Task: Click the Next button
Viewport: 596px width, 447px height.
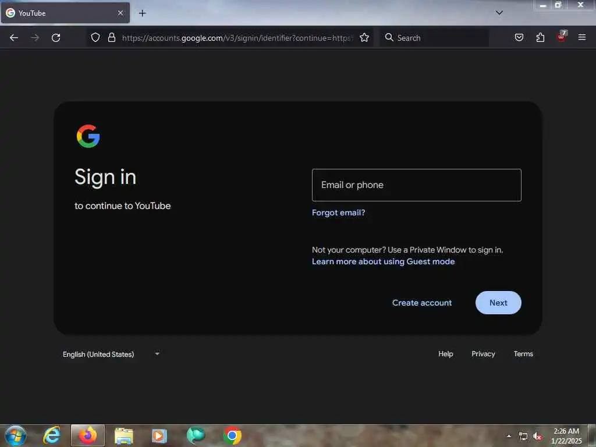Action: (498, 303)
